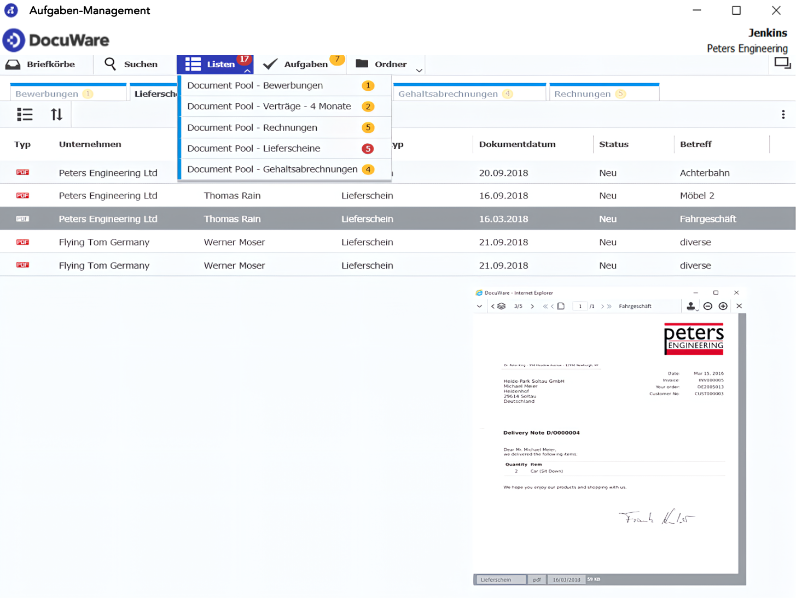Select Document Pool - Verträge - 4 Monate
The height and width of the screenshot is (598, 796).
coord(269,107)
